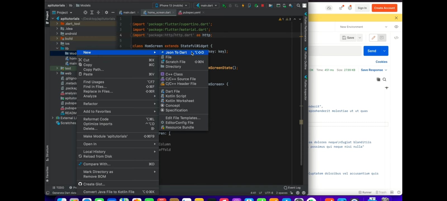447x201 pixels.
Task: Open Save Response dropdown
Action: (374, 70)
